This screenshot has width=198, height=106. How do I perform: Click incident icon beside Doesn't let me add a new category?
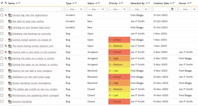[10, 71]
